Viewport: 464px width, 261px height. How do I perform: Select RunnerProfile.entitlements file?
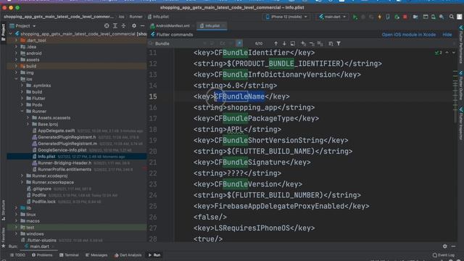(65, 170)
